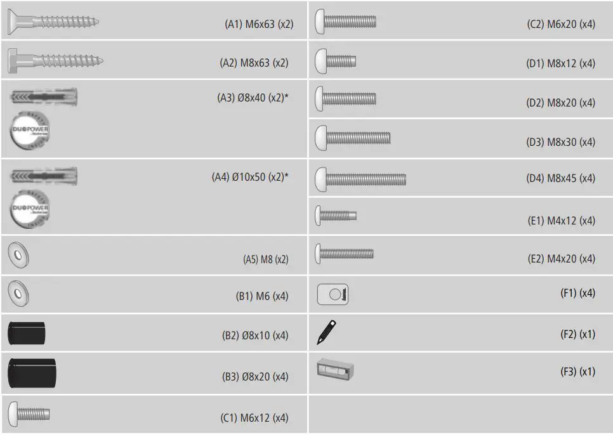Click the F1 square washer plate icon
This screenshot has width=613, height=435.
[333, 294]
